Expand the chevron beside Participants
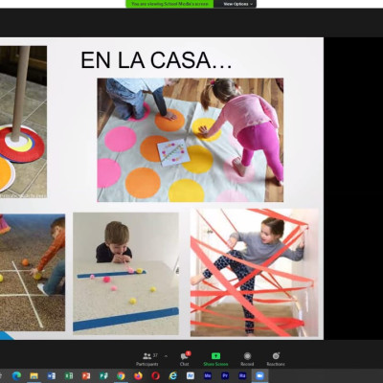The height and width of the screenshot is (383, 383). click(x=166, y=355)
